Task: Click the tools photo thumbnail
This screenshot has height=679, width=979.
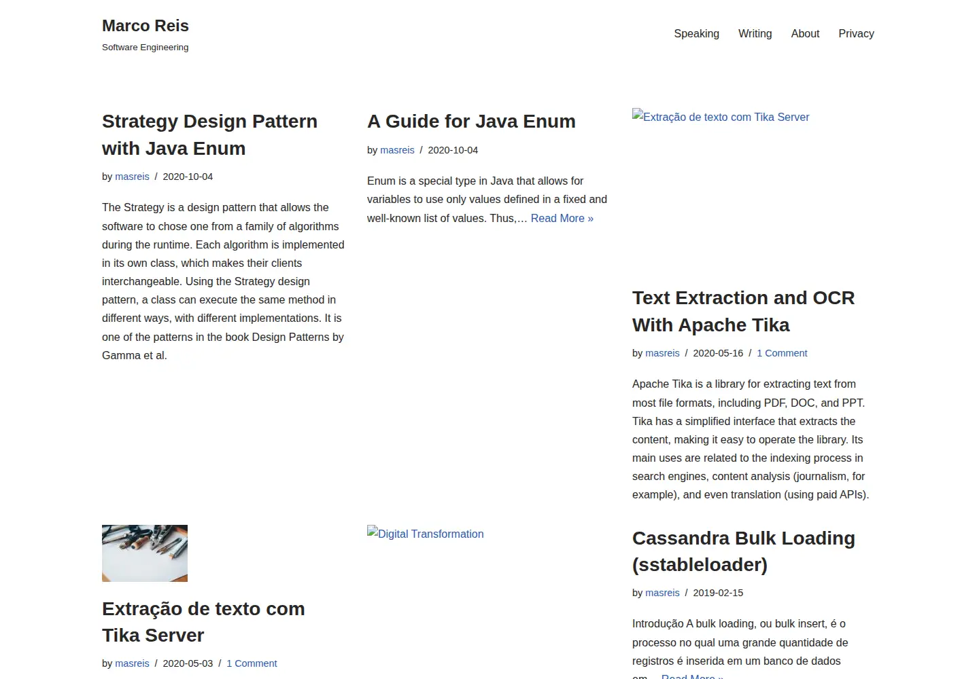Action: 145,553
